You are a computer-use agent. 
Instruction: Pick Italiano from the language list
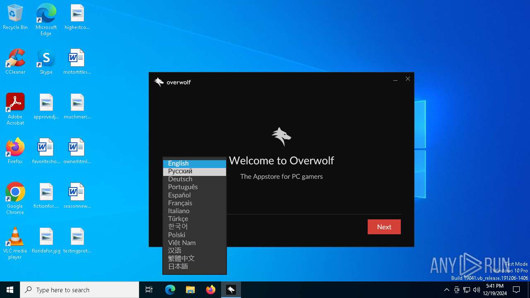click(195, 211)
